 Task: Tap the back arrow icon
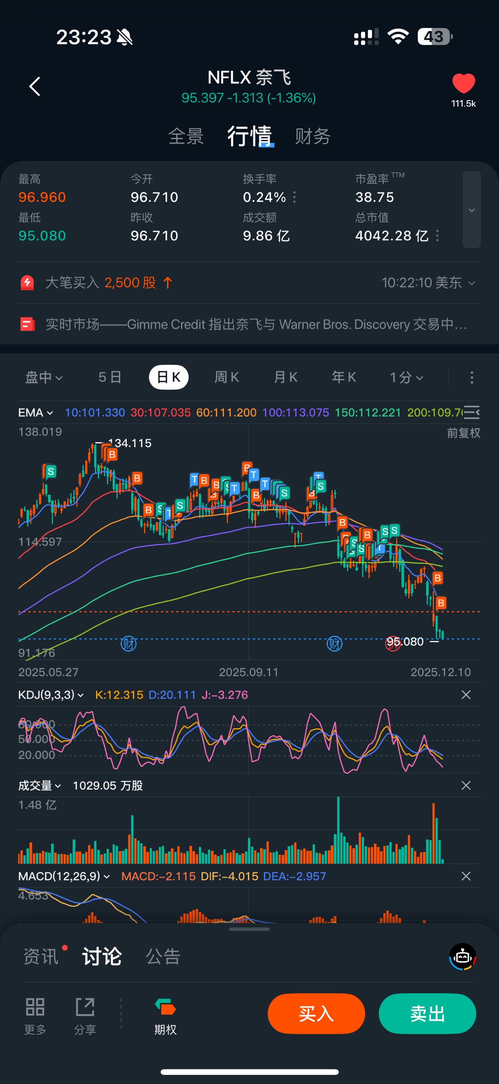coord(35,86)
